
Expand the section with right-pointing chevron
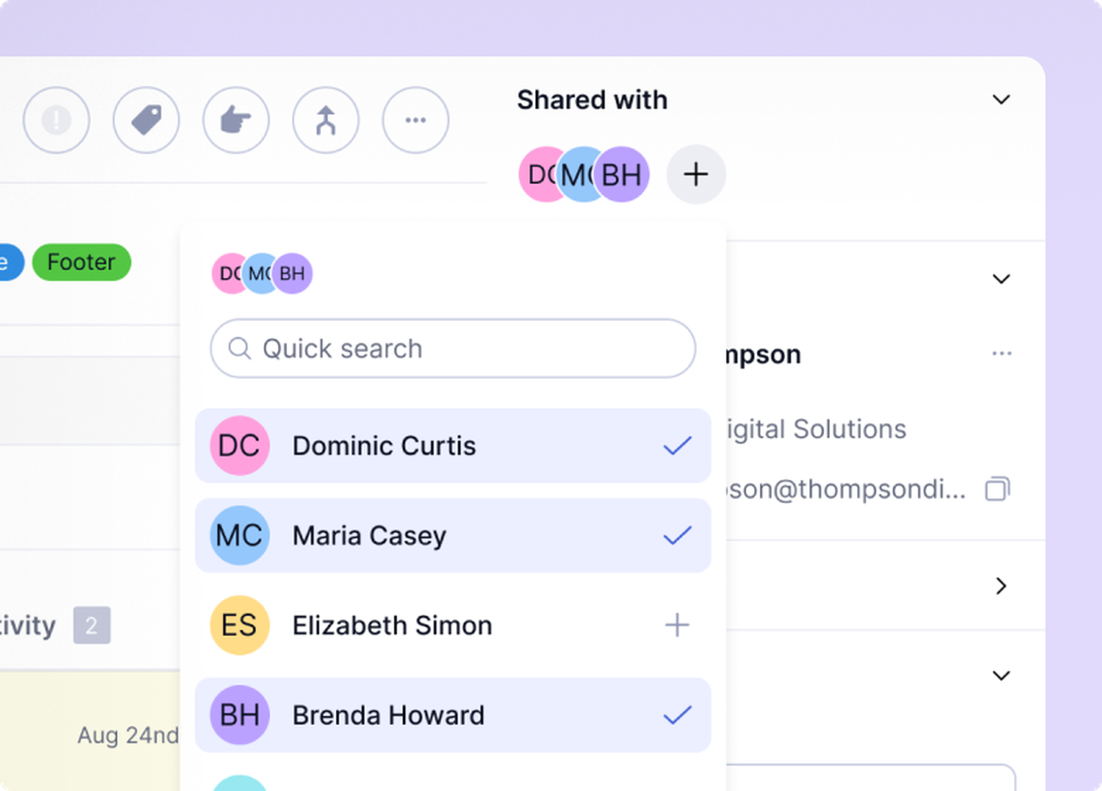point(1001,586)
